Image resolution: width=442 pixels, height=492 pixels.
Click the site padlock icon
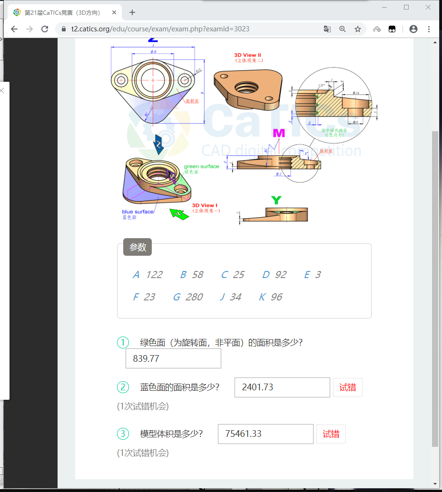click(x=64, y=29)
